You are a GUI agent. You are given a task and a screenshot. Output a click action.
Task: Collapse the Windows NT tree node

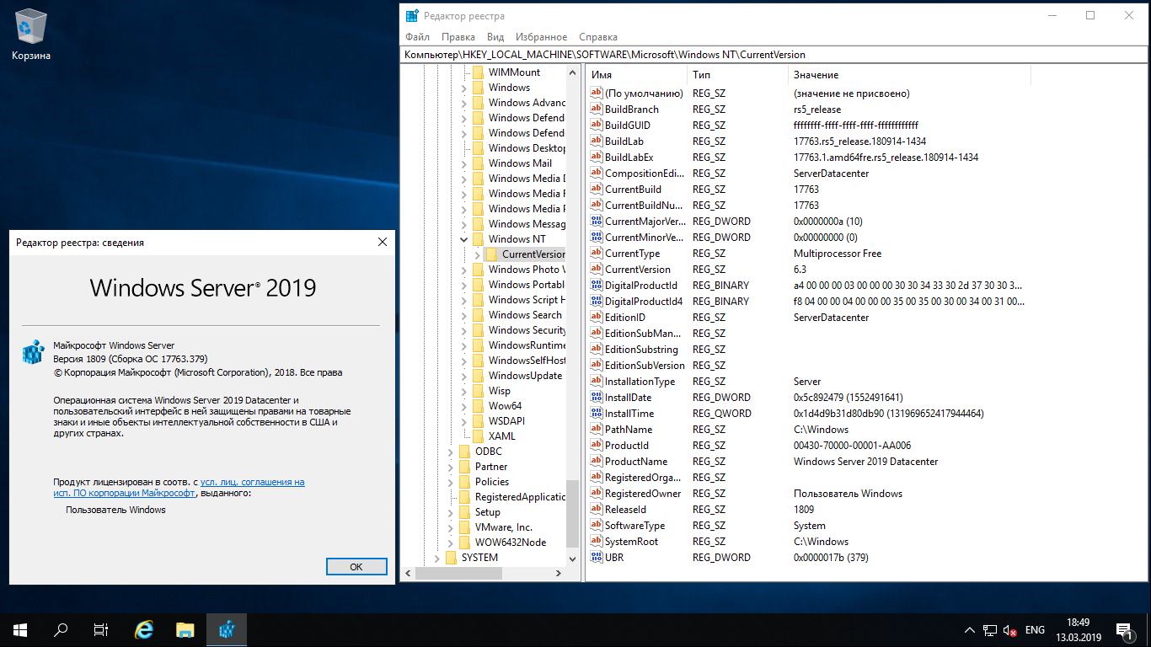[x=463, y=239]
